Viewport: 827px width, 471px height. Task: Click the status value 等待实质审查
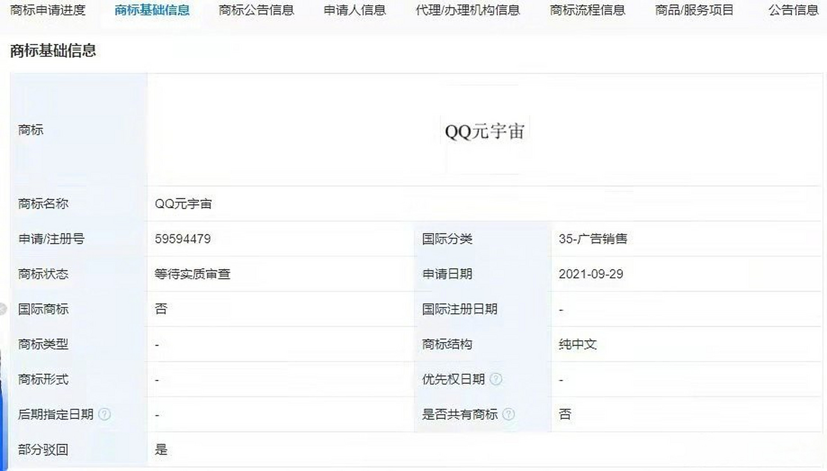192,274
